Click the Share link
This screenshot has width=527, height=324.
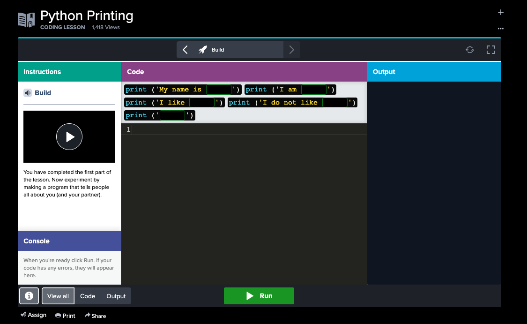(95, 316)
